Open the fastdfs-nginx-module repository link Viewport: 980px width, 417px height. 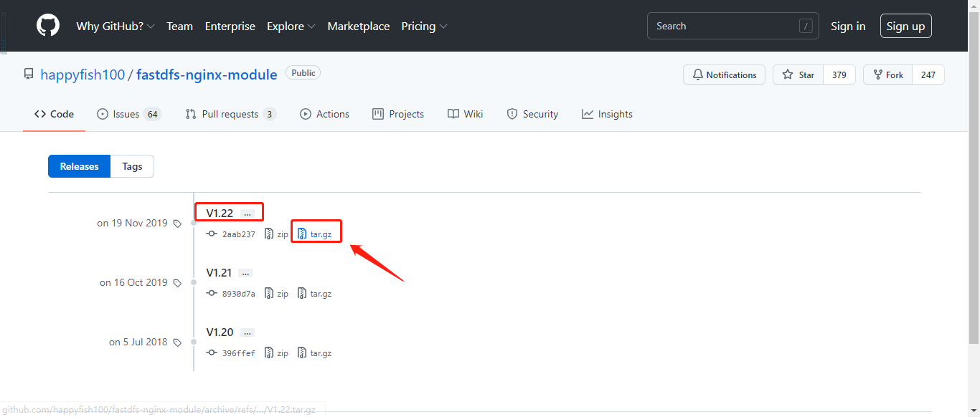coord(207,75)
